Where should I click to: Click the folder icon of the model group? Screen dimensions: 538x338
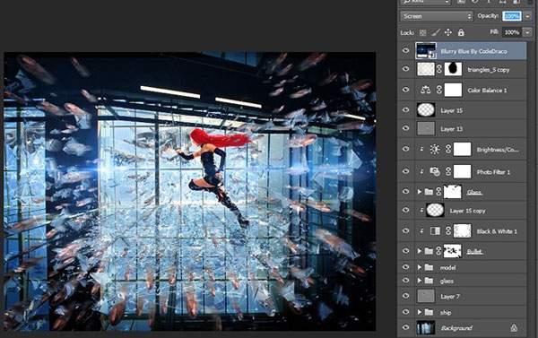[x=429, y=267]
